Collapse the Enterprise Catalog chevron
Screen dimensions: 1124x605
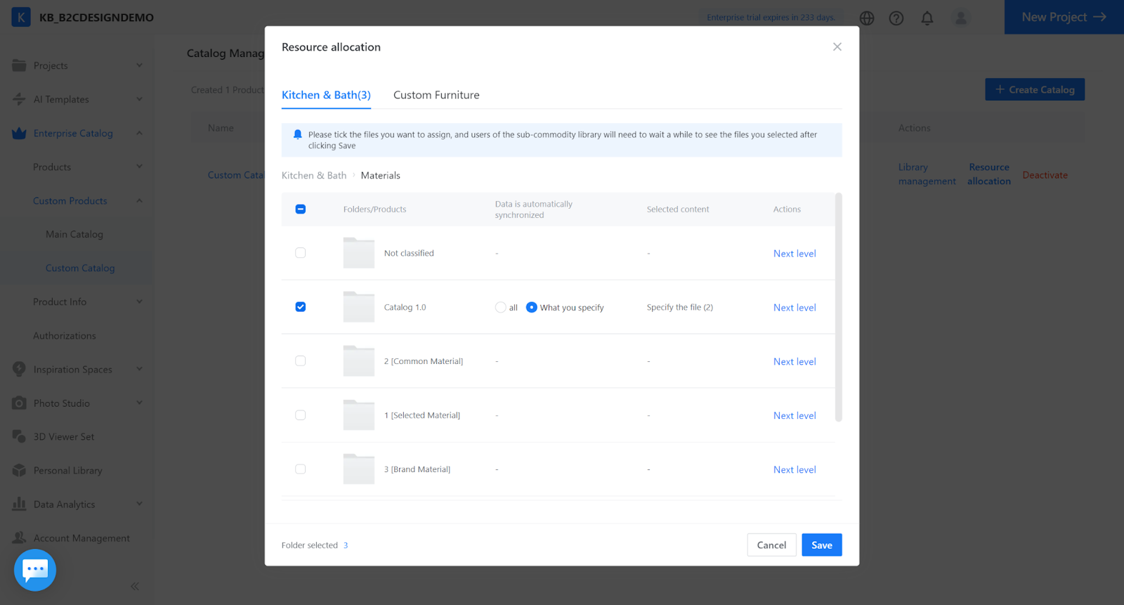(x=139, y=133)
